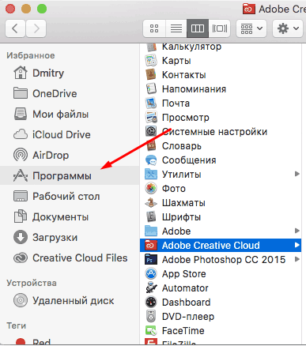
Task: Click the Теги sidebar heading
Action: point(17,325)
